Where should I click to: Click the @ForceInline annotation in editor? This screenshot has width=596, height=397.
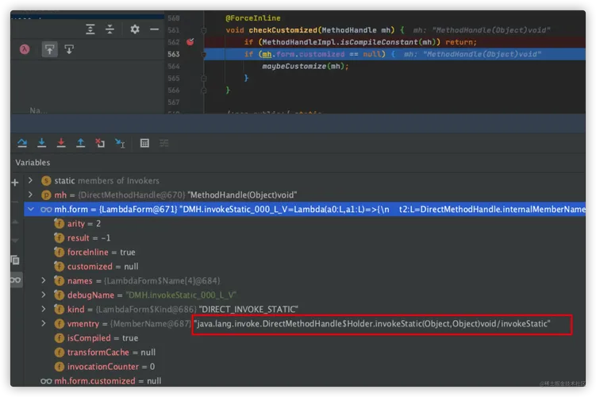[253, 18]
